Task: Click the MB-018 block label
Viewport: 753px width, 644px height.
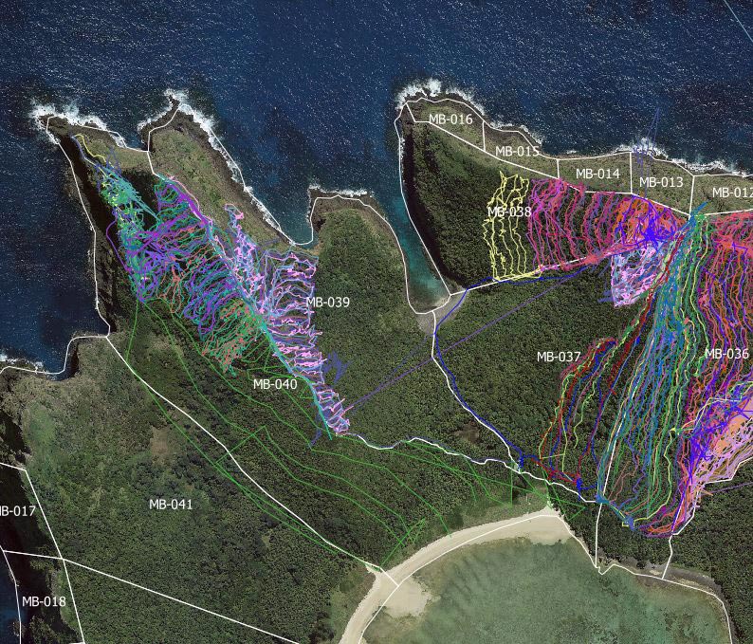Action: click(44, 601)
